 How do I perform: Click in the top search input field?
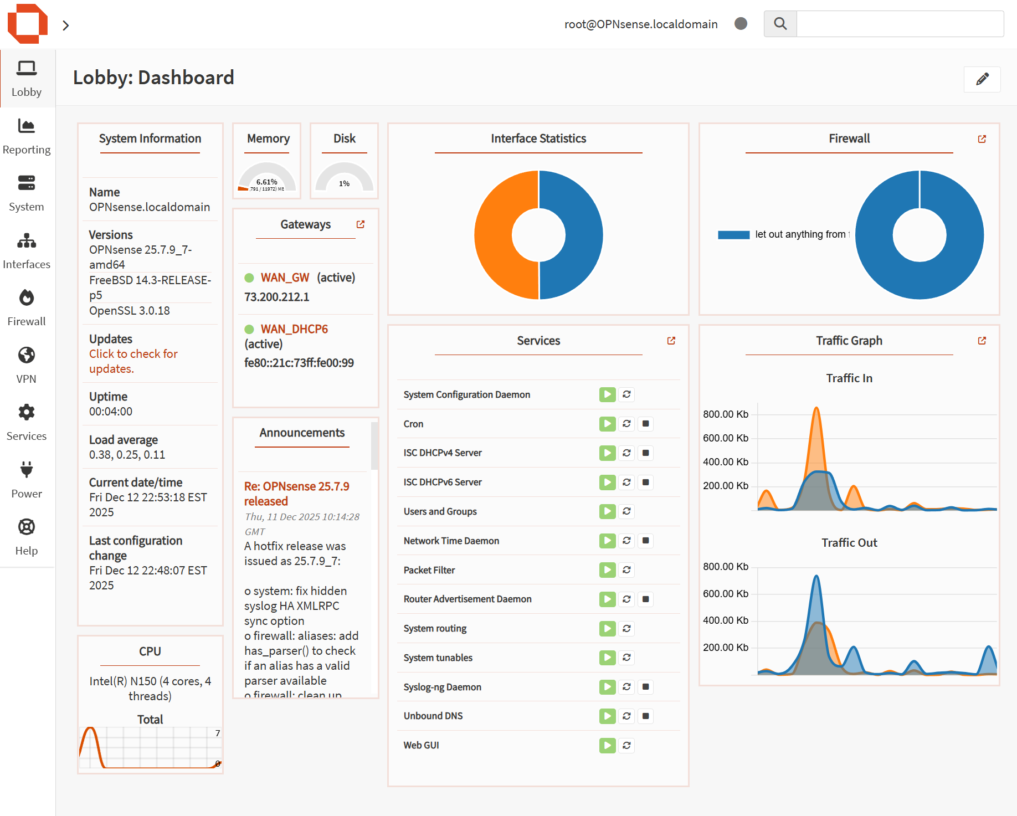900,24
